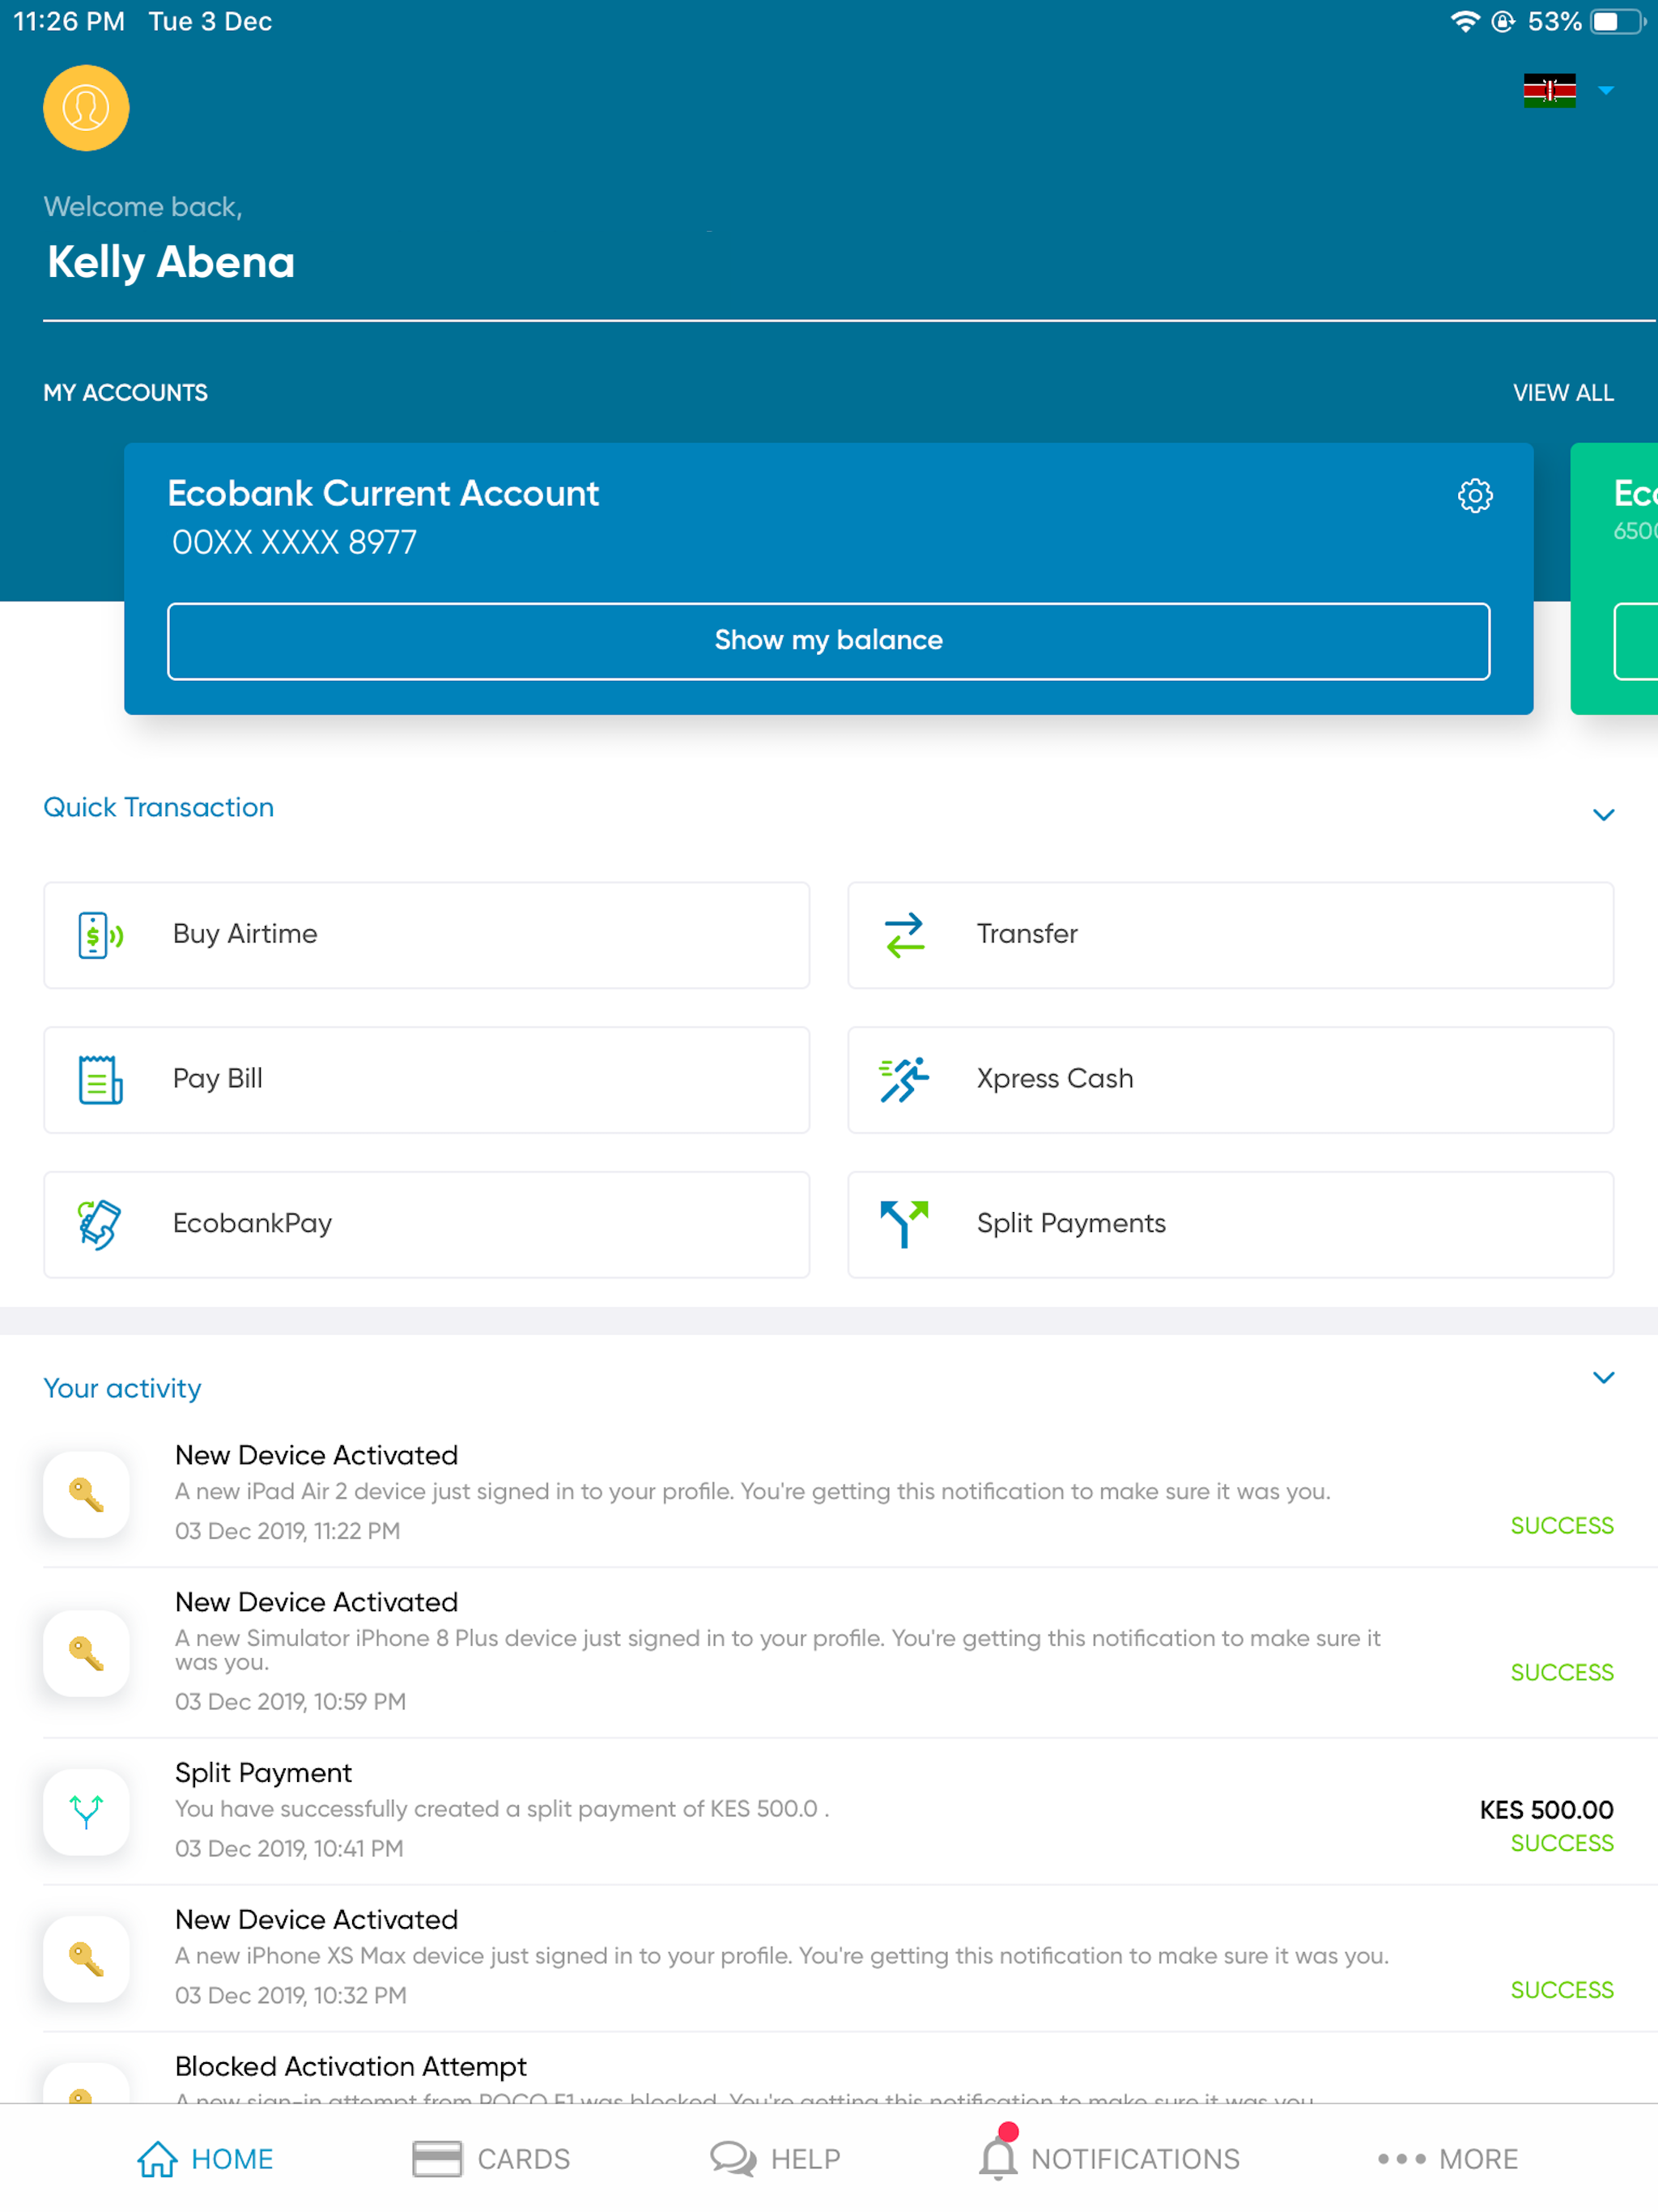Open the Notifications tab
Image resolution: width=1658 pixels, height=2212 pixels.
coord(1109,2159)
